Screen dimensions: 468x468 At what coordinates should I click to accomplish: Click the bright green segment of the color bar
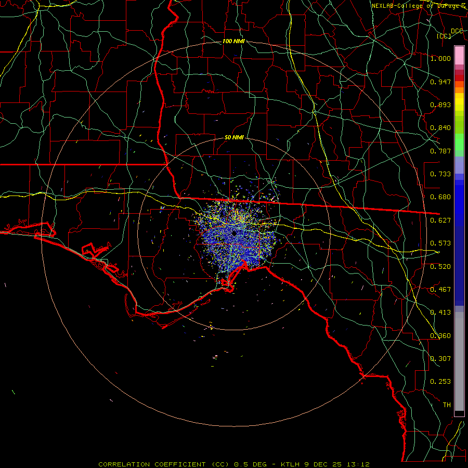click(459, 142)
